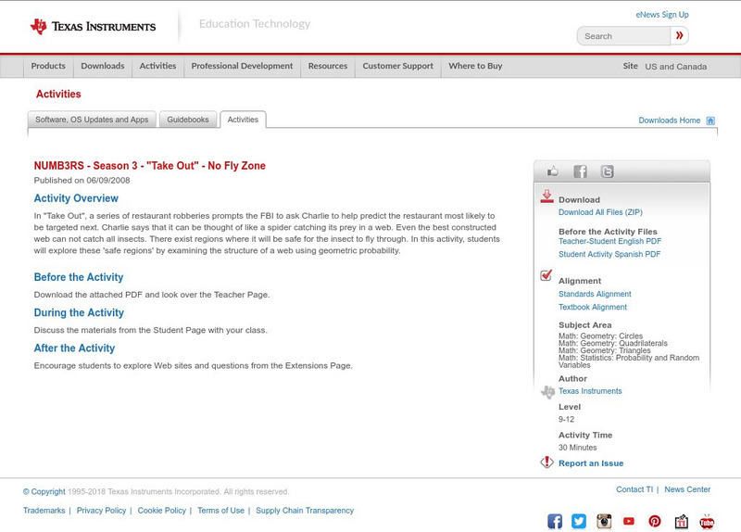Image resolution: width=741 pixels, height=532 pixels.
Task: Open the Privacy Policy link
Action: [101, 511]
